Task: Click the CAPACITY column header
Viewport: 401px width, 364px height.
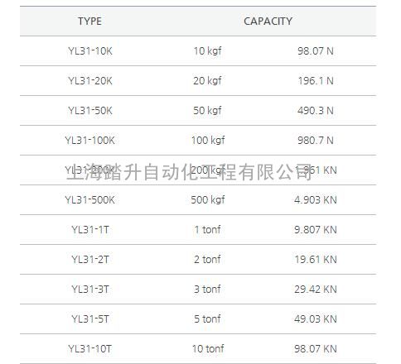Action: 268,22
